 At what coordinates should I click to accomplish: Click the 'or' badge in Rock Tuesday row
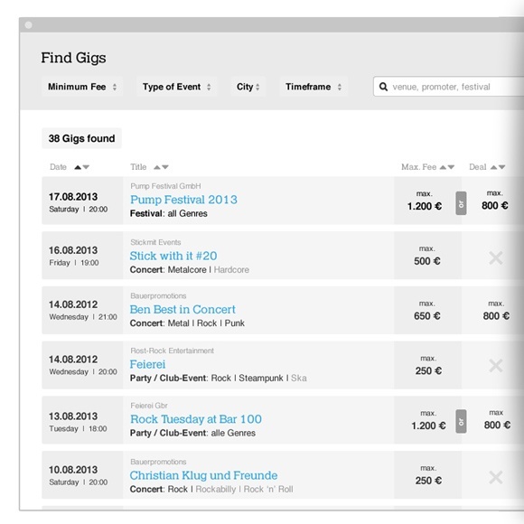click(x=461, y=421)
